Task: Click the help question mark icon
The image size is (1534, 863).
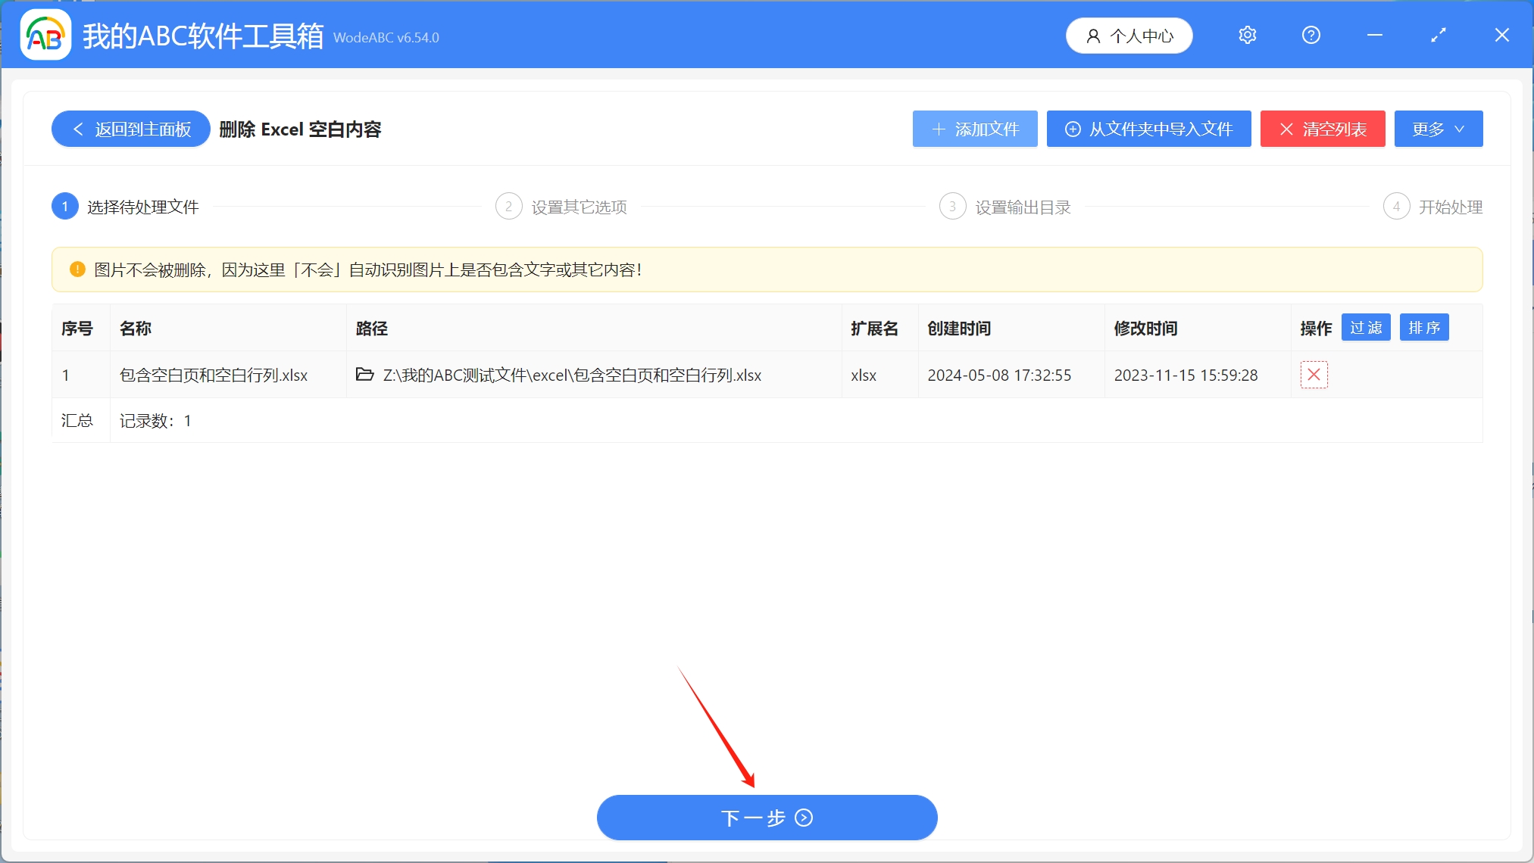Action: pos(1311,35)
